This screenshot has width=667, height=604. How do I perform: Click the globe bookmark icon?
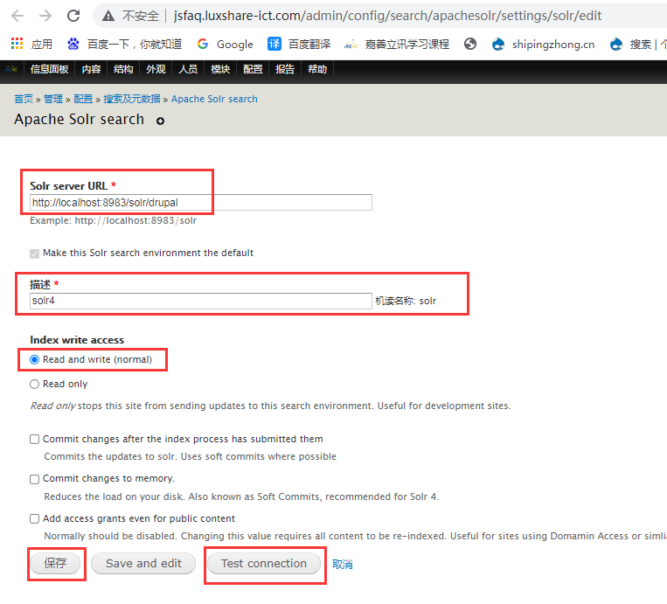[x=470, y=44]
